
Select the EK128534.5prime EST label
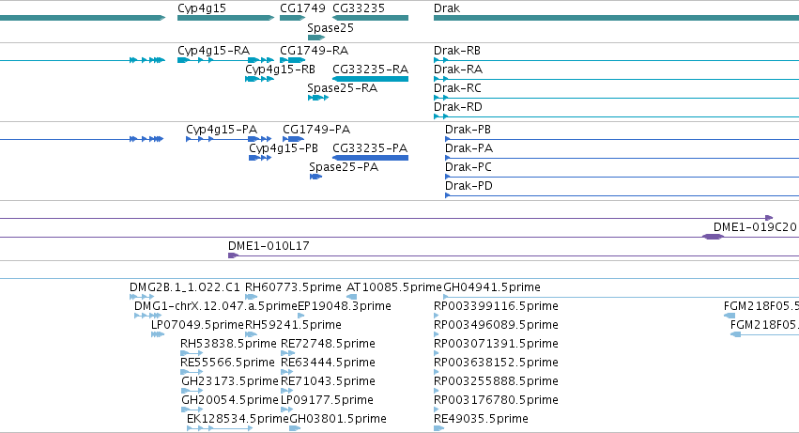[238, 420]
